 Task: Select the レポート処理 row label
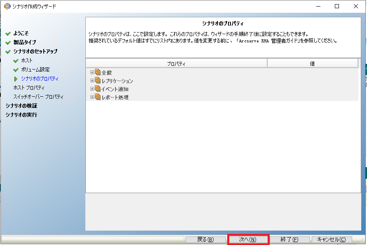tap(115, 97)
